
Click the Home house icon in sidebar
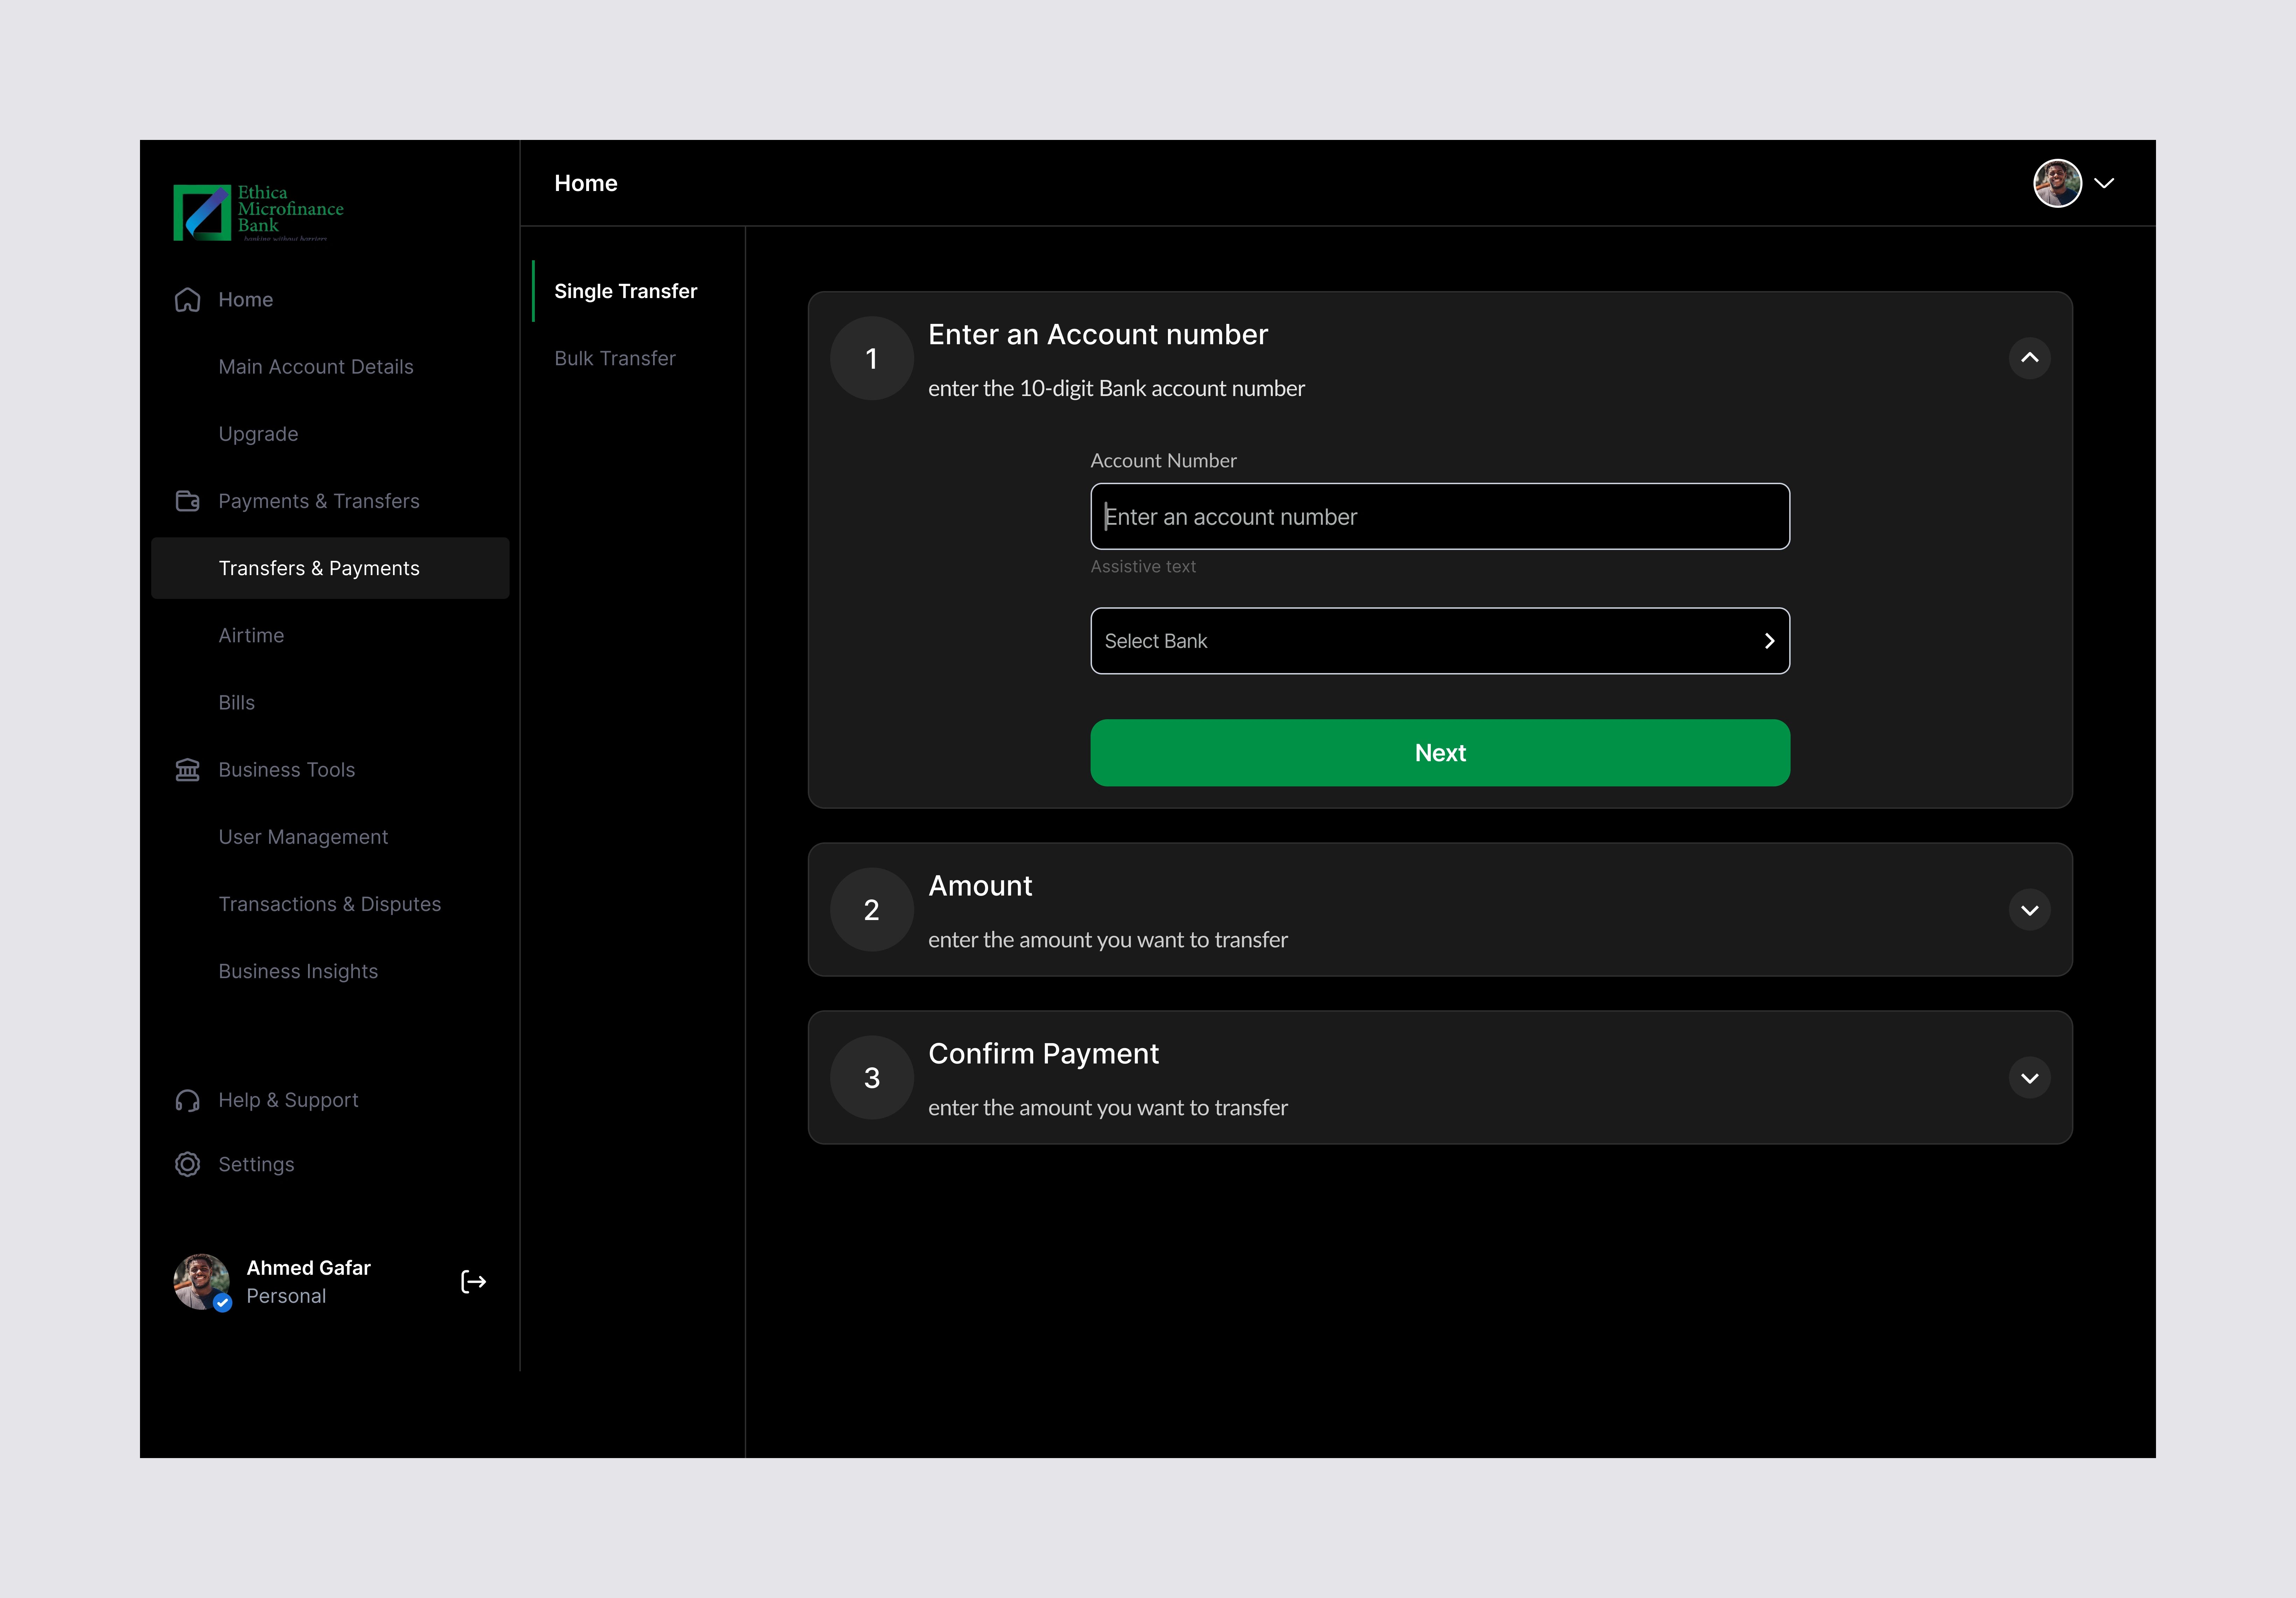[187, 300]
